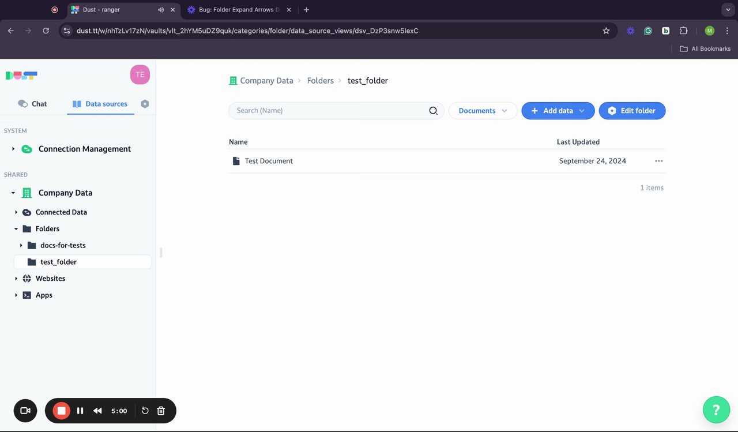Collapse the Folders tree node
The height and width of the screenshot is (432, 738).
[x=16, y=229]
